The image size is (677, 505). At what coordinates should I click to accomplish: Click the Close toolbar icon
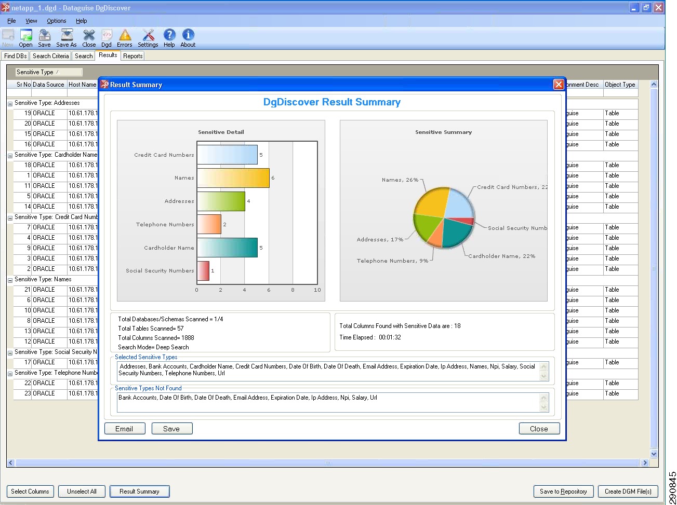tap(89, 37)
